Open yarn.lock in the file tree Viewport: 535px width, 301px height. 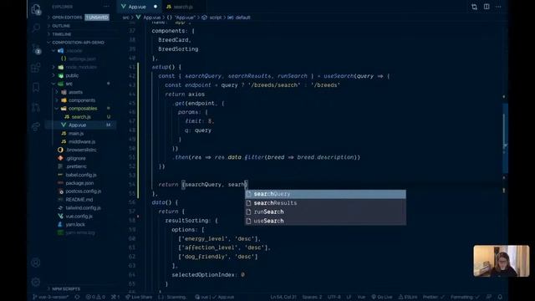coord(75,224)
